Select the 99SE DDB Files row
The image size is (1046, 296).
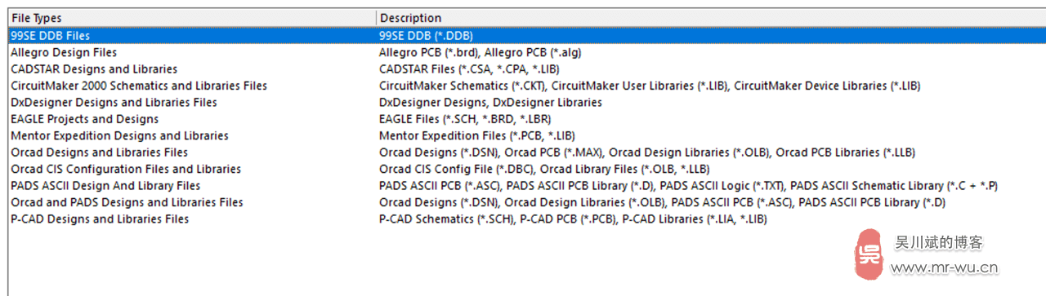click(x=523, y=36)
